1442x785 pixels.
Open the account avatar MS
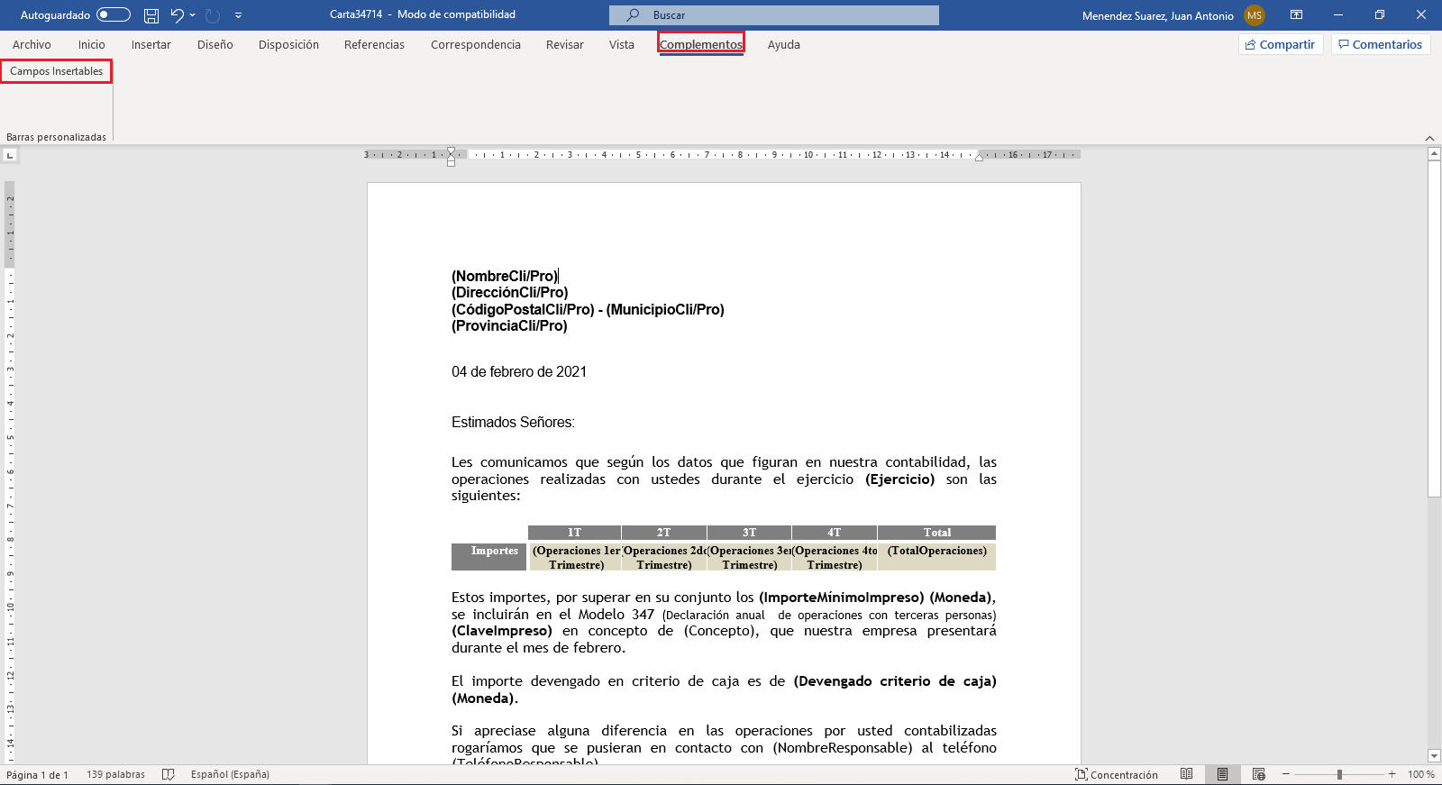1254,15
